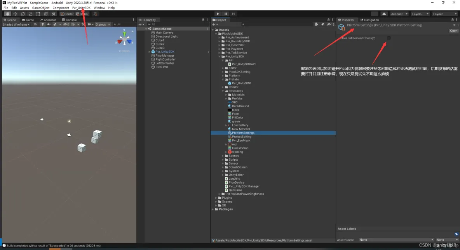Collapse the Assets root folder

pyautogui.click(x=213, y=30)
